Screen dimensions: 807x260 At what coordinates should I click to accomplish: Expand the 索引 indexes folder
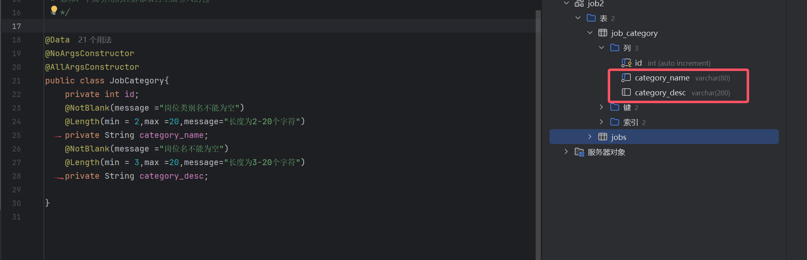tap(602, 122)
